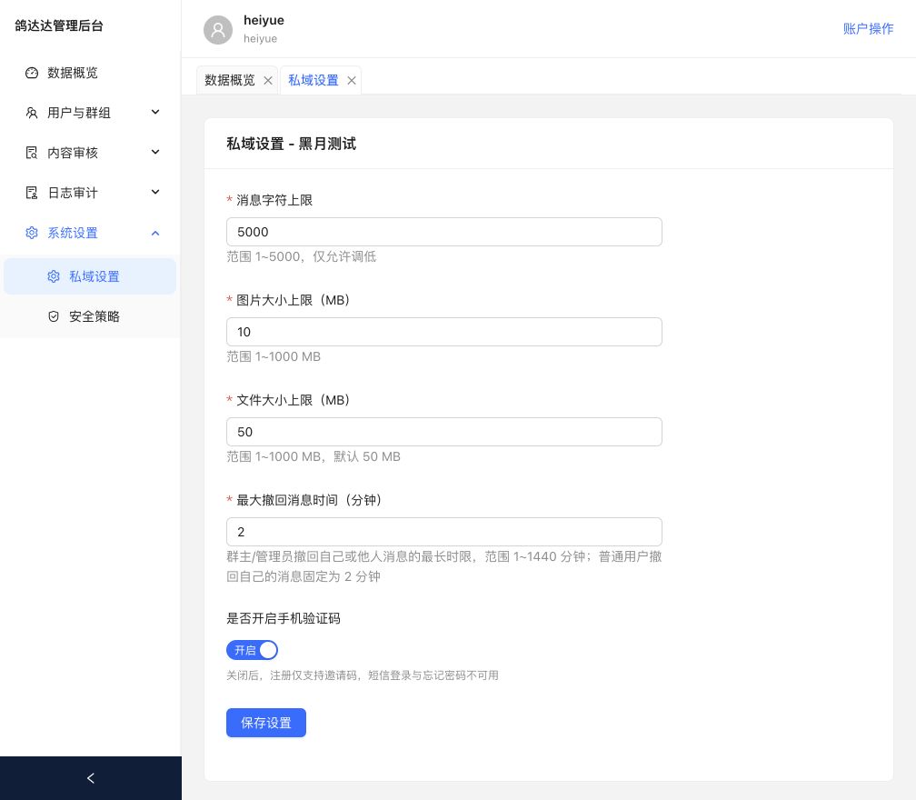Click the heiyue avatar icon
916x800 pixels.
(218, 29)
